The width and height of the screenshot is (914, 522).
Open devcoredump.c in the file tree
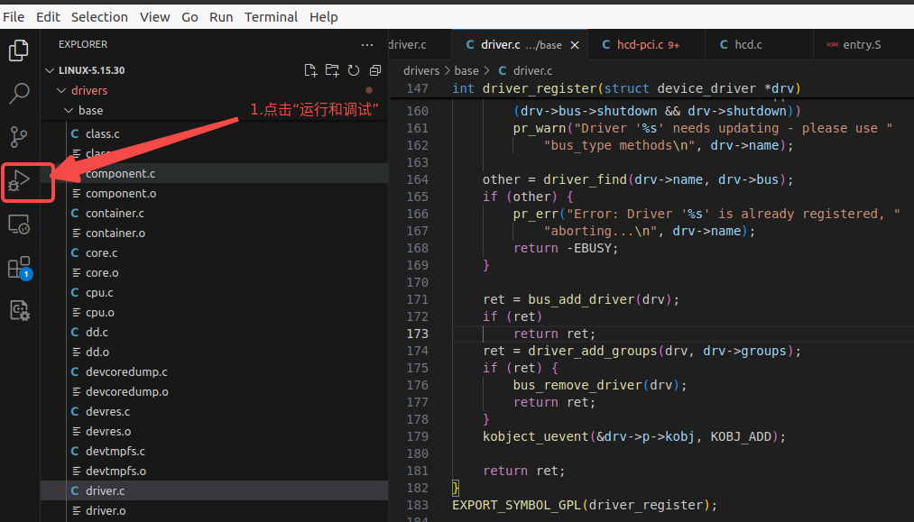coord(214,371)
